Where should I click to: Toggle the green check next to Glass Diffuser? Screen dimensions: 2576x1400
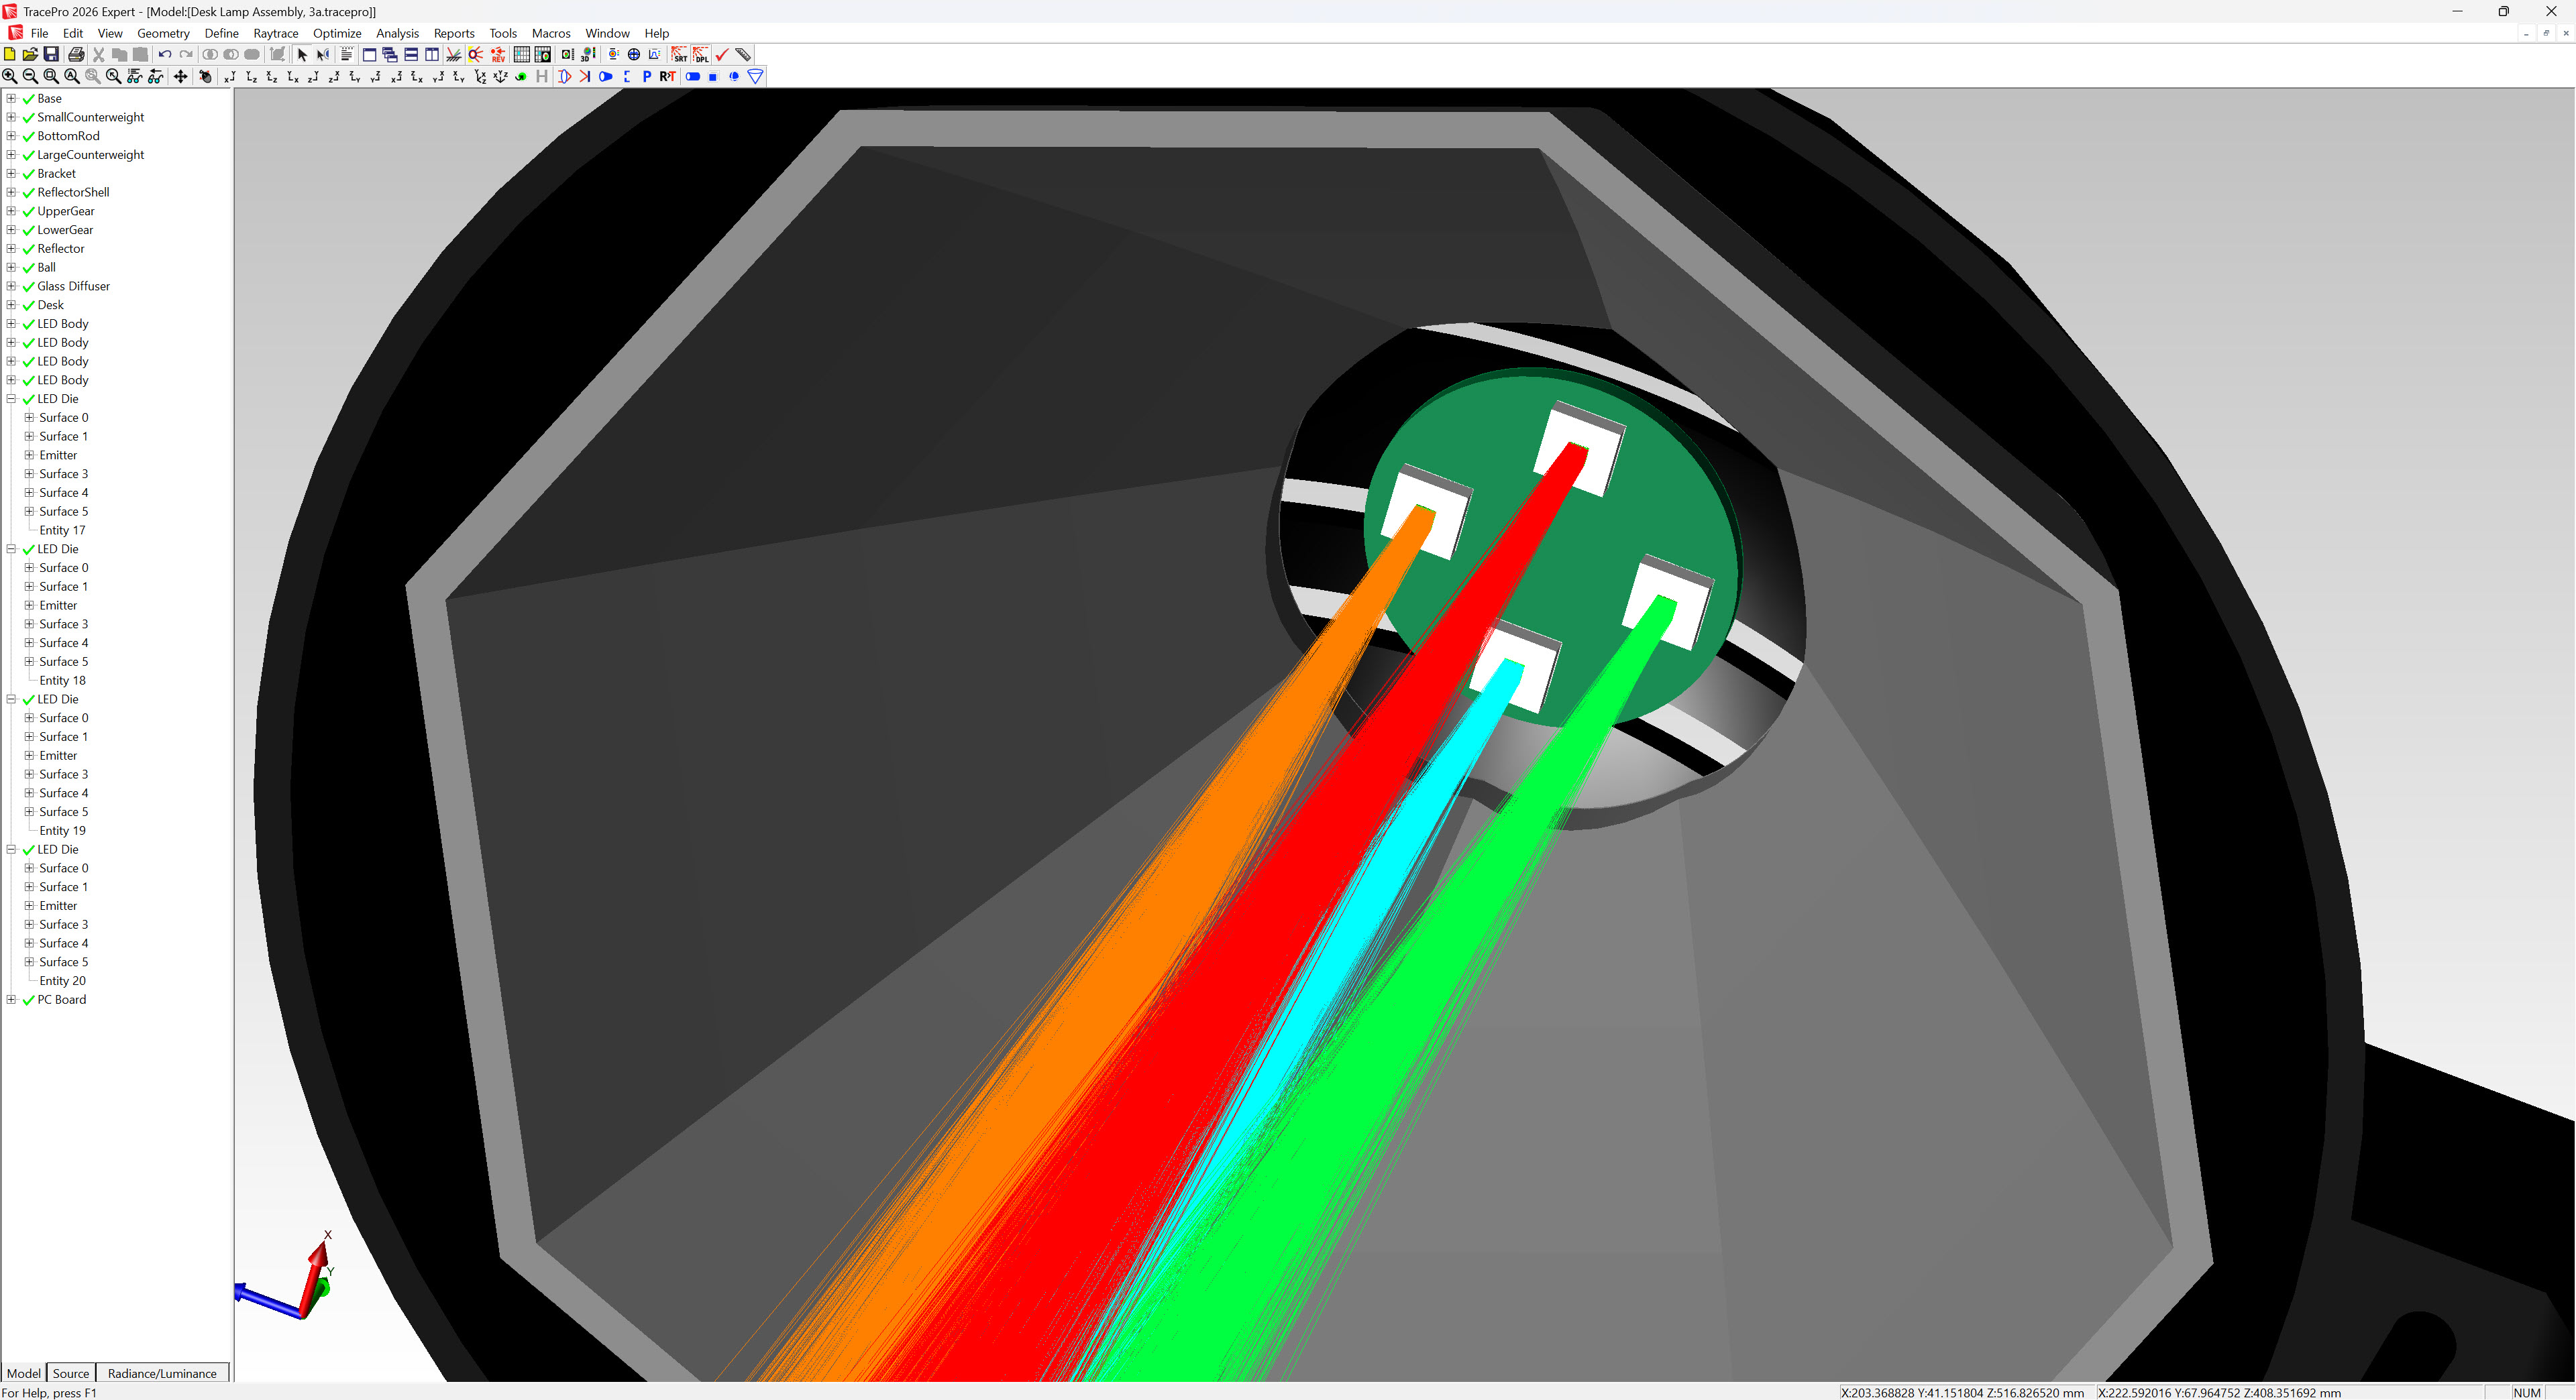tap(28, 287)
